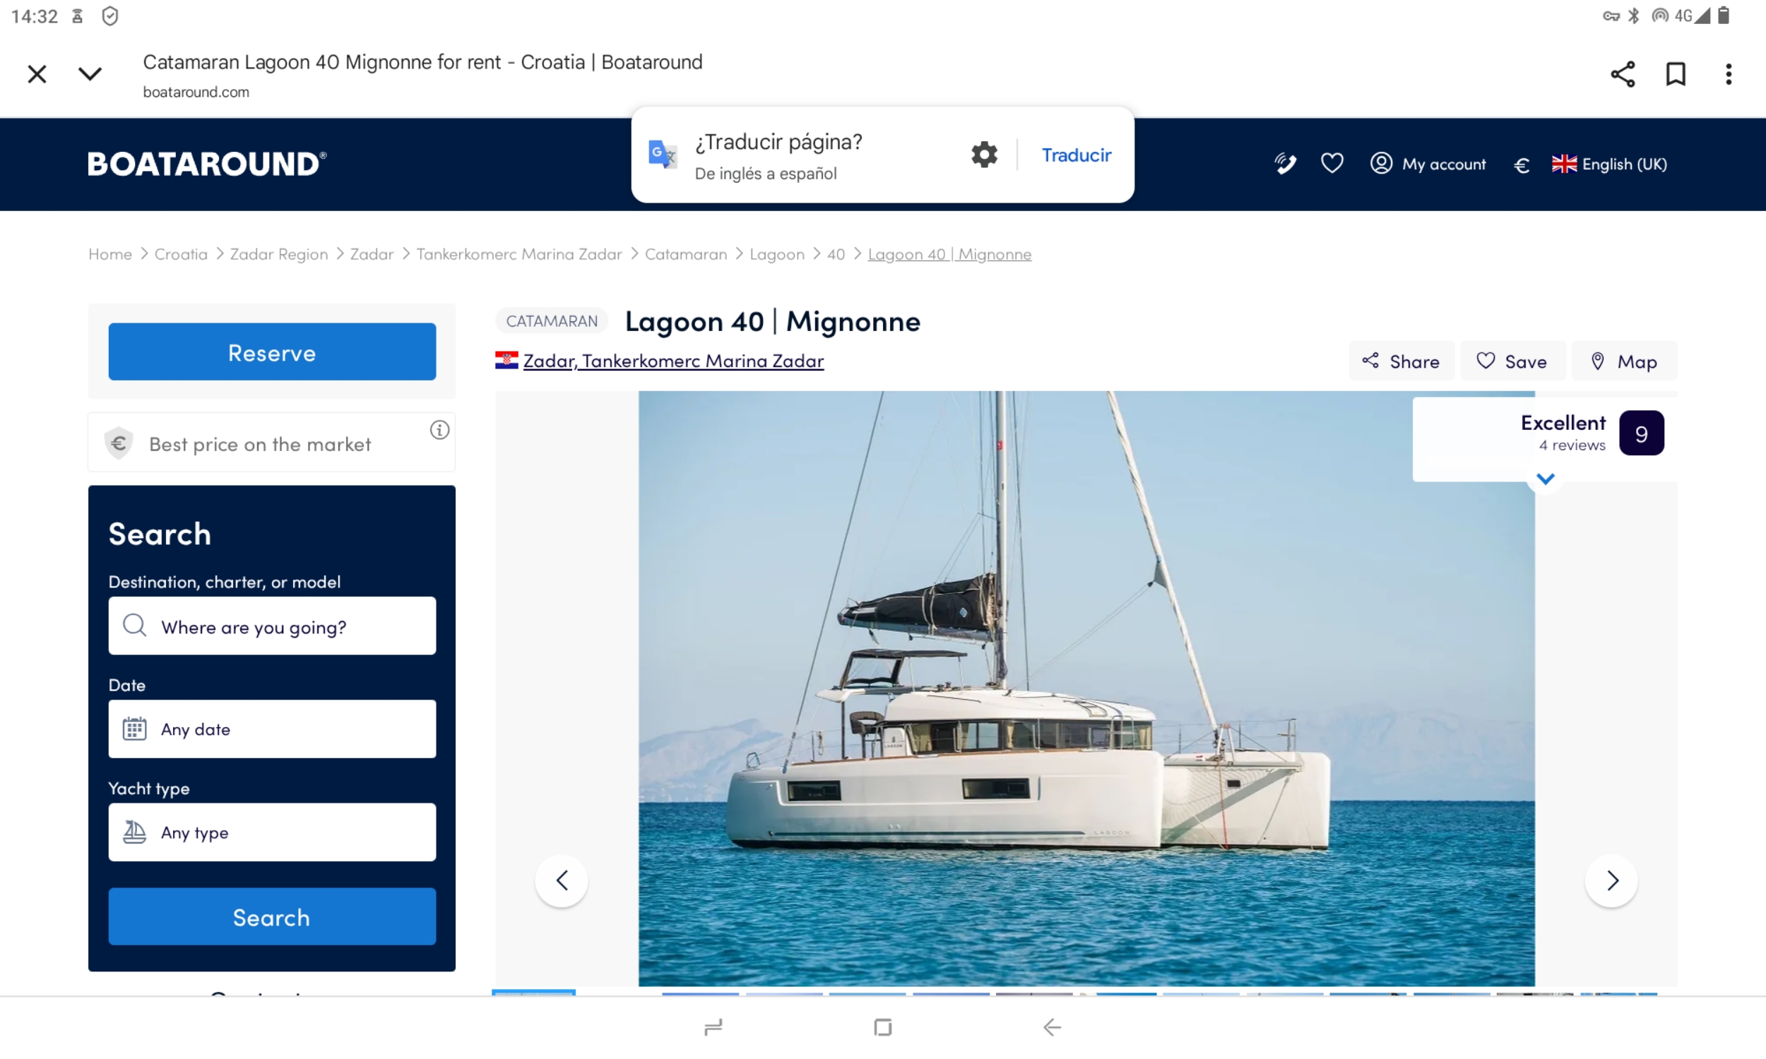Go to Croatia breadcrumb
Viewport: 1766px width, 1059px height.
pyautogui.click(x=181, y=254)
